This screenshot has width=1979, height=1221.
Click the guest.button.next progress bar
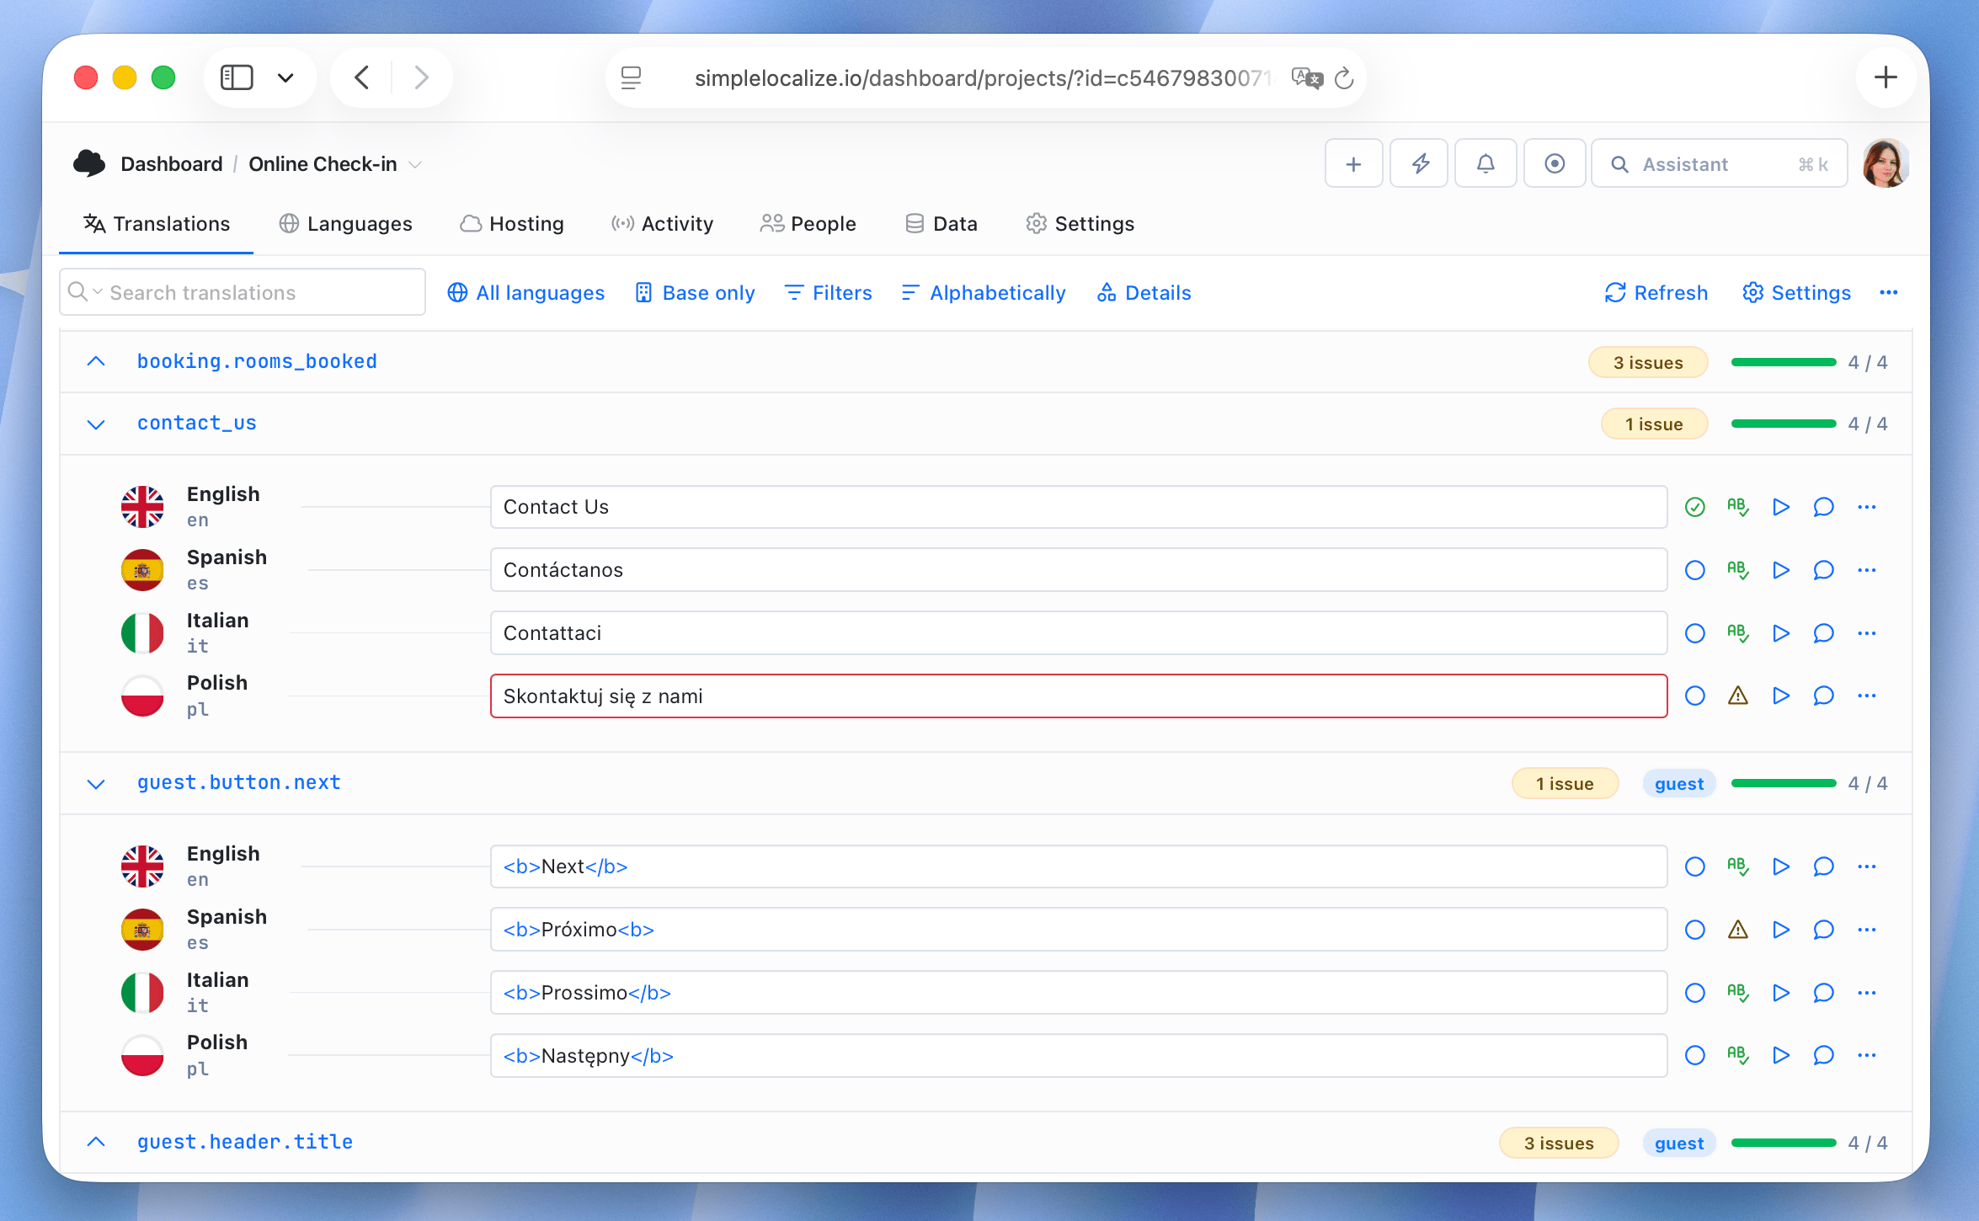point(1783,783)
